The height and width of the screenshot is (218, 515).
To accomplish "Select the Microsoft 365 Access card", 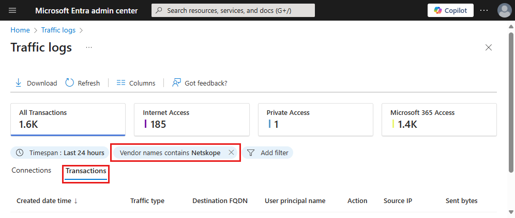I will (x=439, y=120).
